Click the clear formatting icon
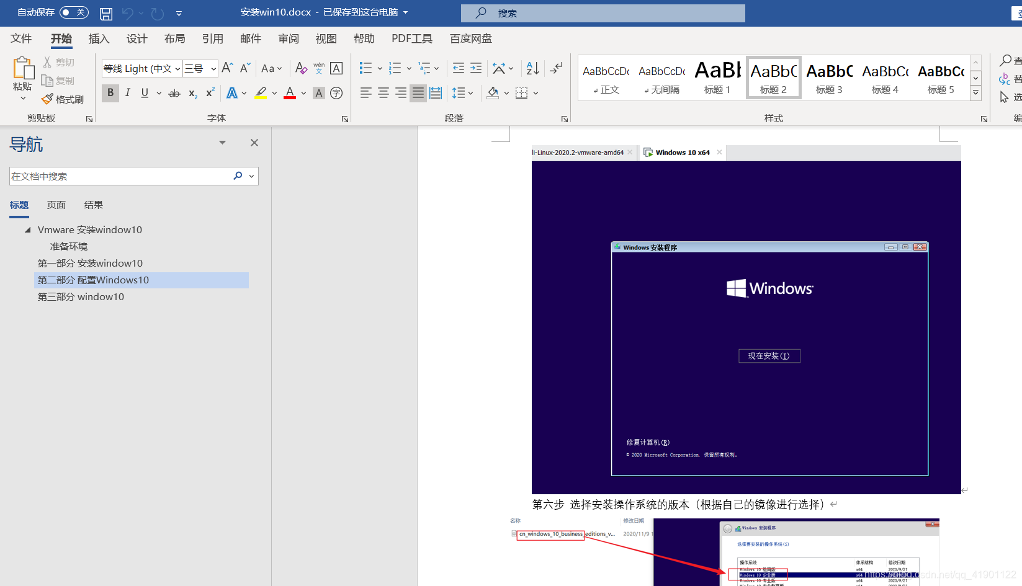Image resolution: width=1022 pixels, height=586 pixels. [x=301, y=68]
